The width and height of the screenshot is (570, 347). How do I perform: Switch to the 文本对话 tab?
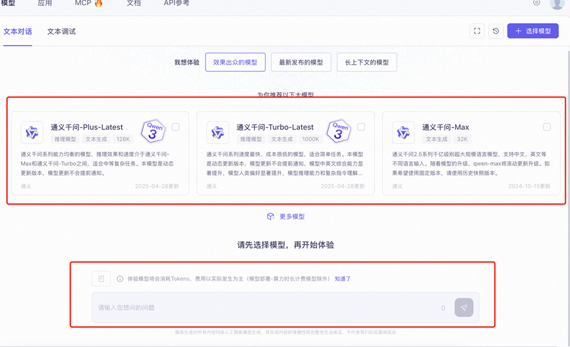(17, 32)
